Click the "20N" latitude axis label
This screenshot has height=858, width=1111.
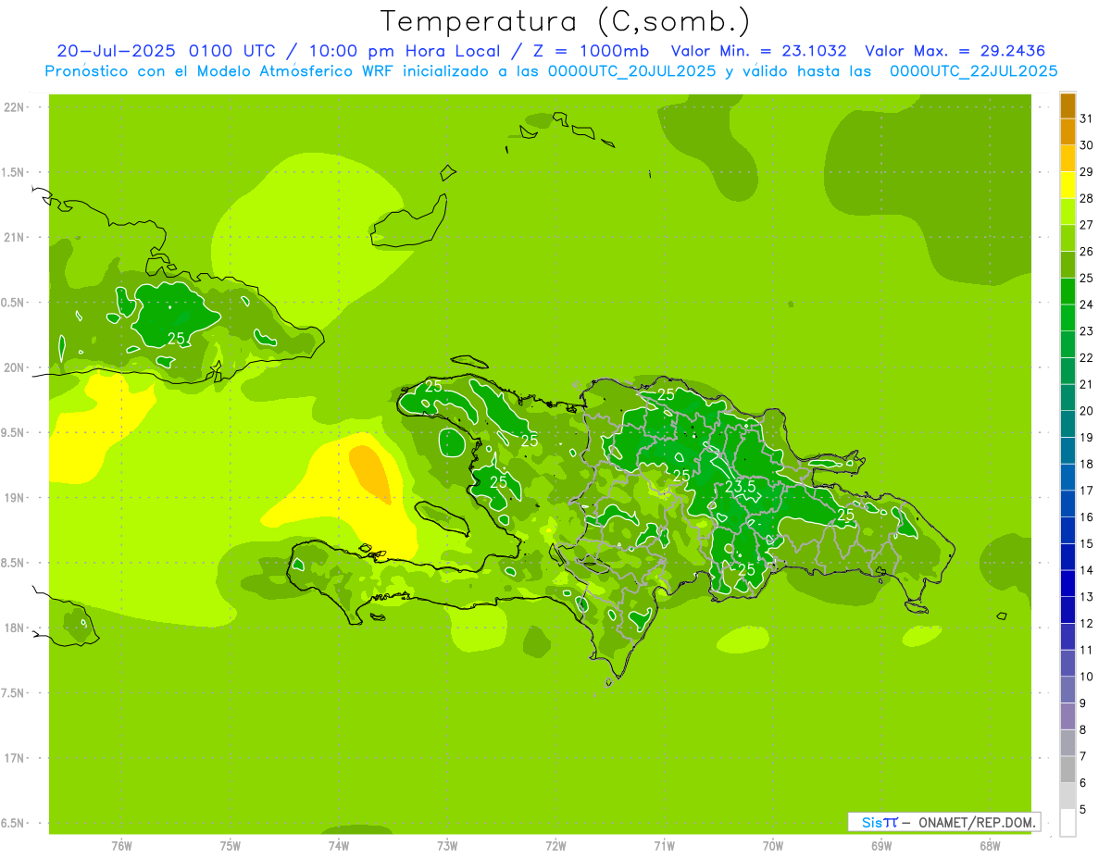tap(13, 367)
